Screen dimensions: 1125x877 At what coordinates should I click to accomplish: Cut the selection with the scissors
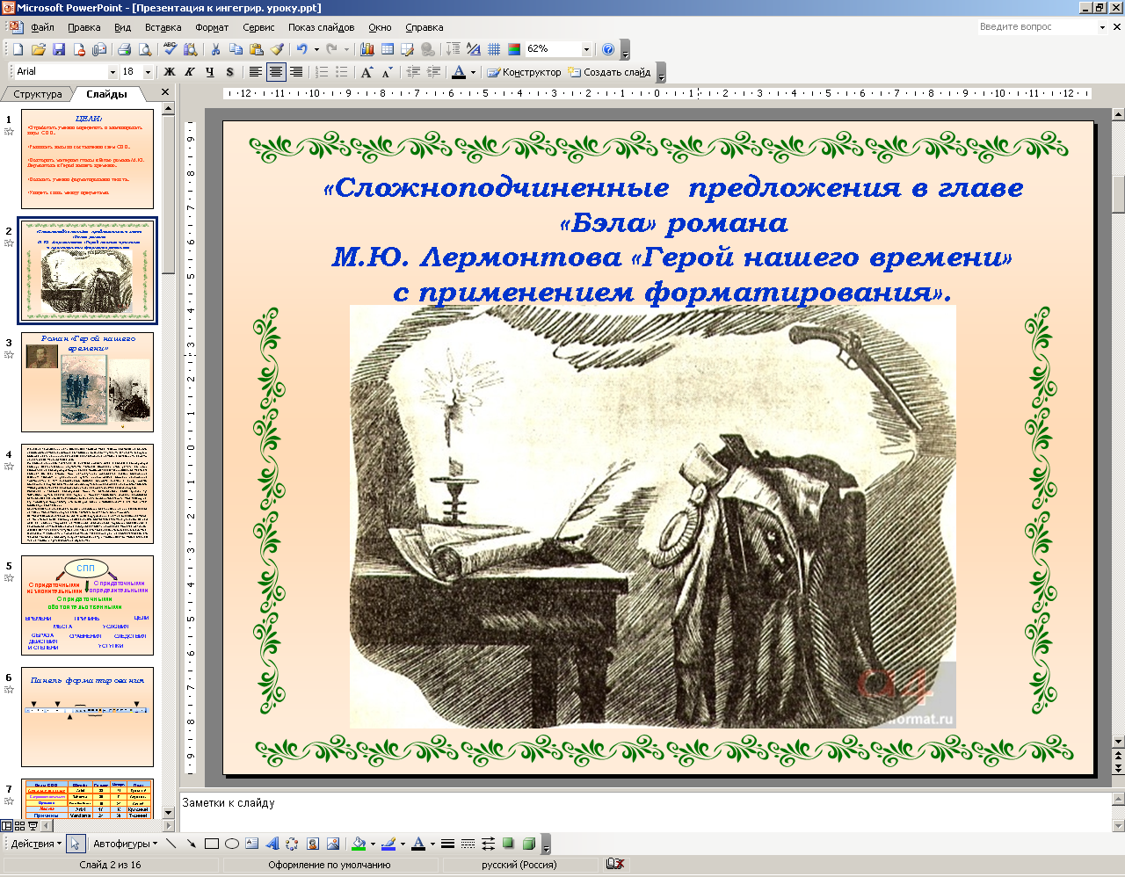pos(215,49)
